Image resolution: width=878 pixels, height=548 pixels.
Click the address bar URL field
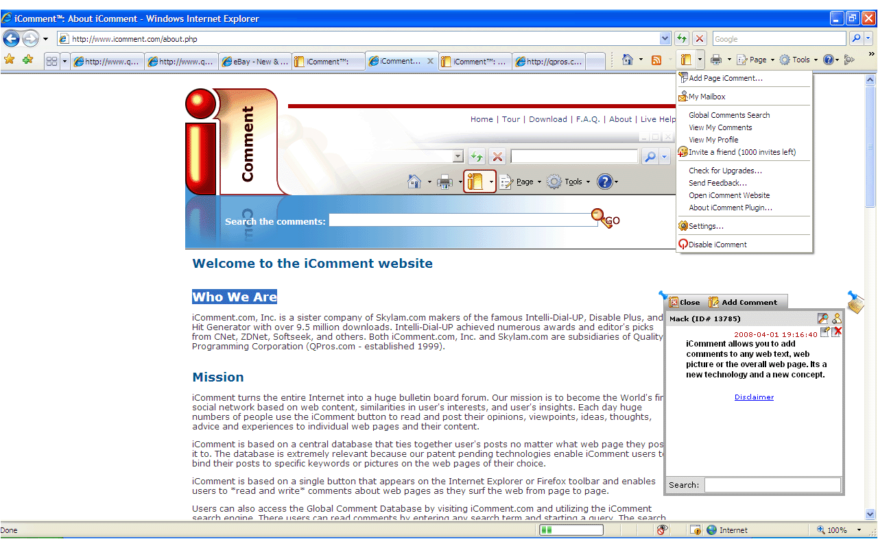(364, 39)
